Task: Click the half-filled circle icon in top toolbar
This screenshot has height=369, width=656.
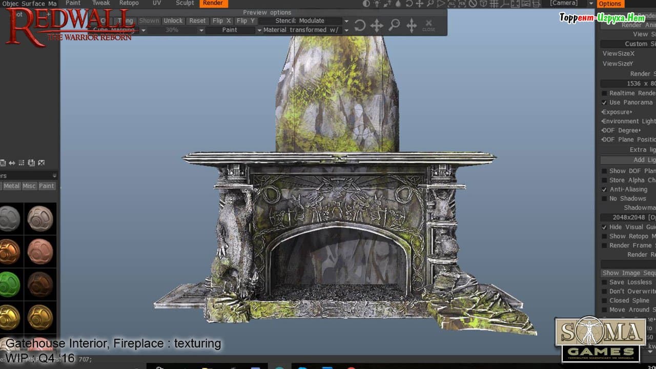Action: (366, 4)
